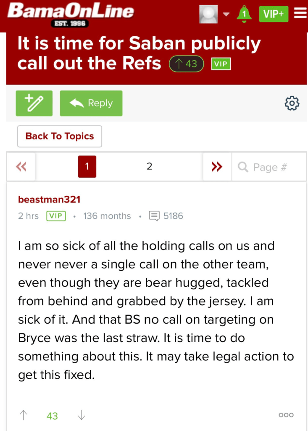Jump to last page arrows
This screenshot has height=431, width=308.
[x=217, y=167]
